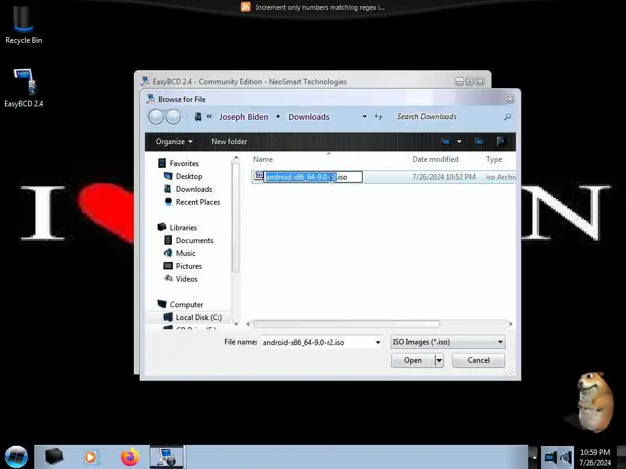Select Libraries in navigation pane
Screen dimensions: 626x469
click(x=183, y=228)
